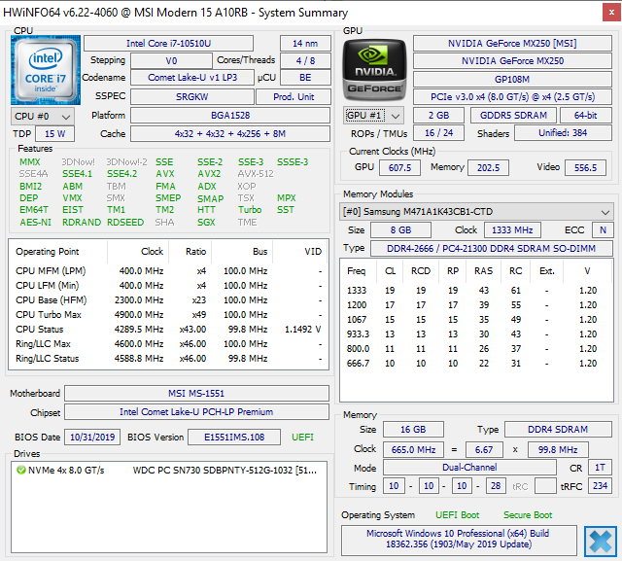Viewport: 622px width, 561px height.
Task: Click the UEFI Boot label
Action: 457,515
